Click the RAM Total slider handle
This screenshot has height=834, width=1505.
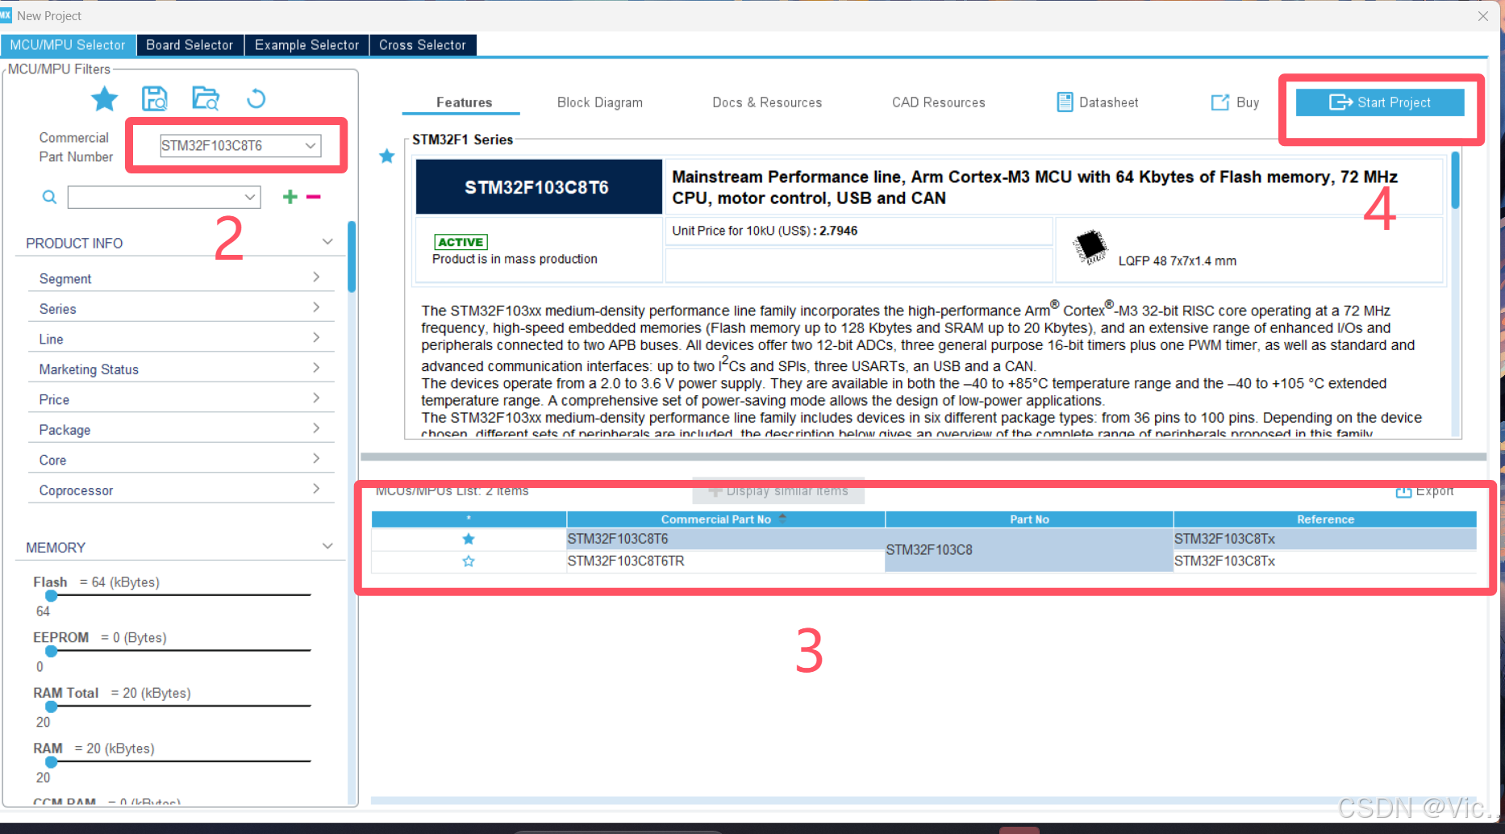(52, 707)
